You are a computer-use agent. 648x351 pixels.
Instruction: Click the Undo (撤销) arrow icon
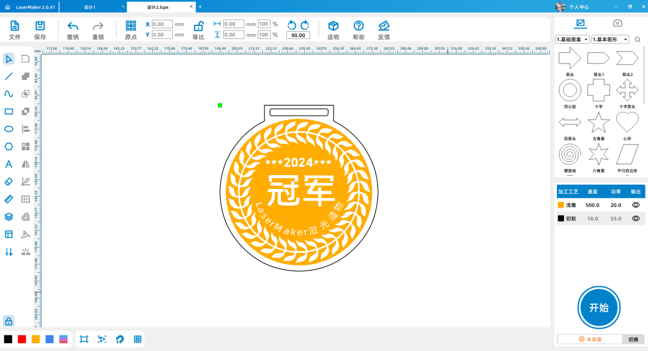[73, 26]
